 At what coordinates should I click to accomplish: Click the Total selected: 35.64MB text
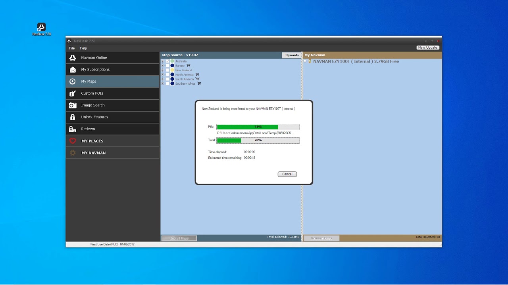[x=283, y=237]
